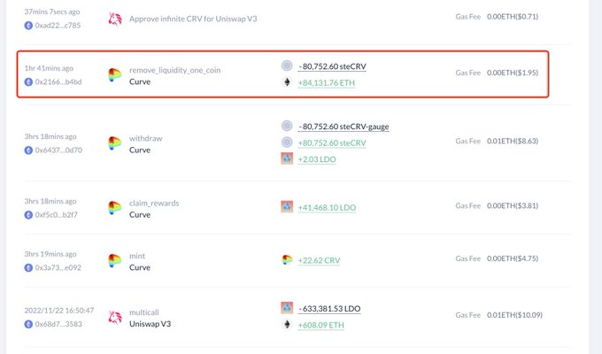Click the Ethereum chain icon next to 0x68d7...3583
Image resolution: width=602 pixels, height=354 pixels.
pos(28,324)
